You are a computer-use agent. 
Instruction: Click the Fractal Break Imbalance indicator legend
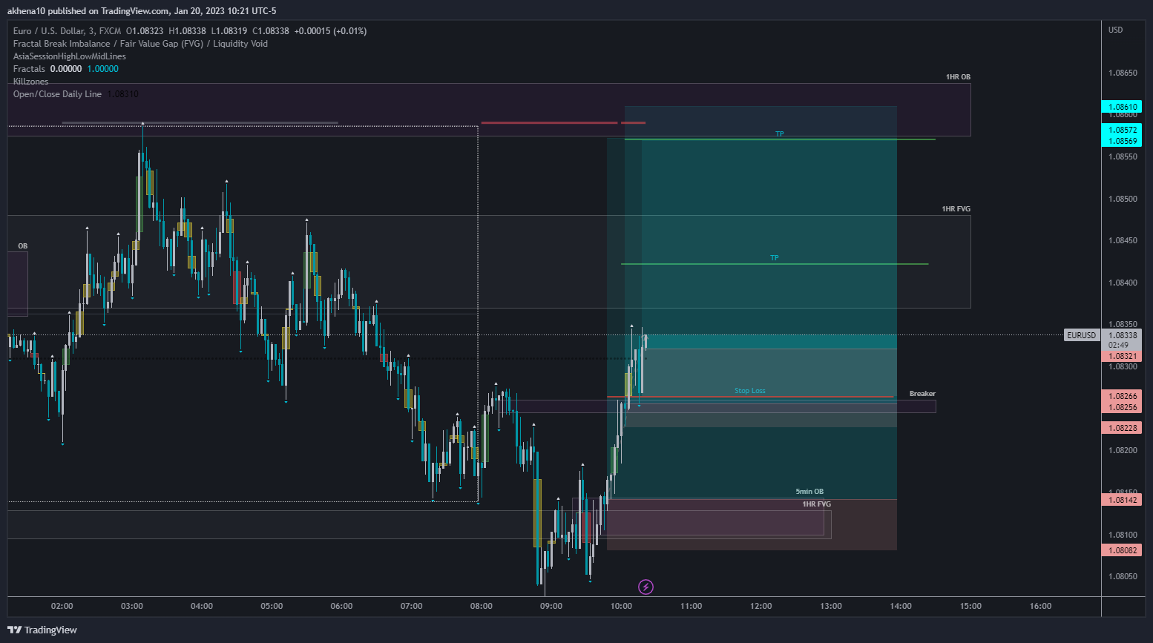pos(140,44)
